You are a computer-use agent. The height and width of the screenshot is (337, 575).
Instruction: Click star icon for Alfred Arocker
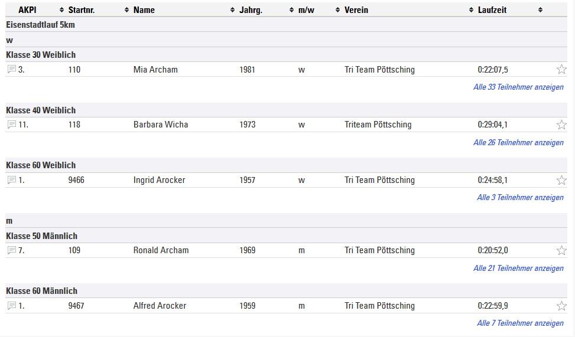[561, 306]
